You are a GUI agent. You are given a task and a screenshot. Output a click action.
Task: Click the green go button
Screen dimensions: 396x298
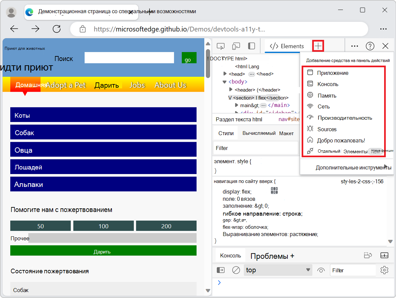189,58
